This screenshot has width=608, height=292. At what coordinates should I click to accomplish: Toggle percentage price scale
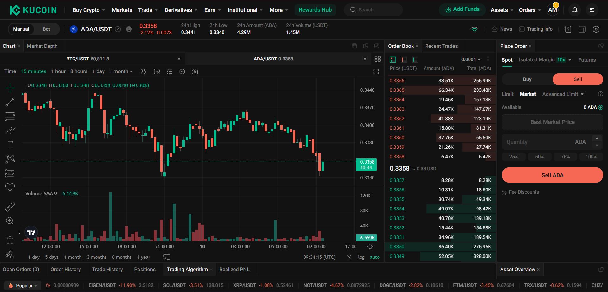click(x=350, y=257)
